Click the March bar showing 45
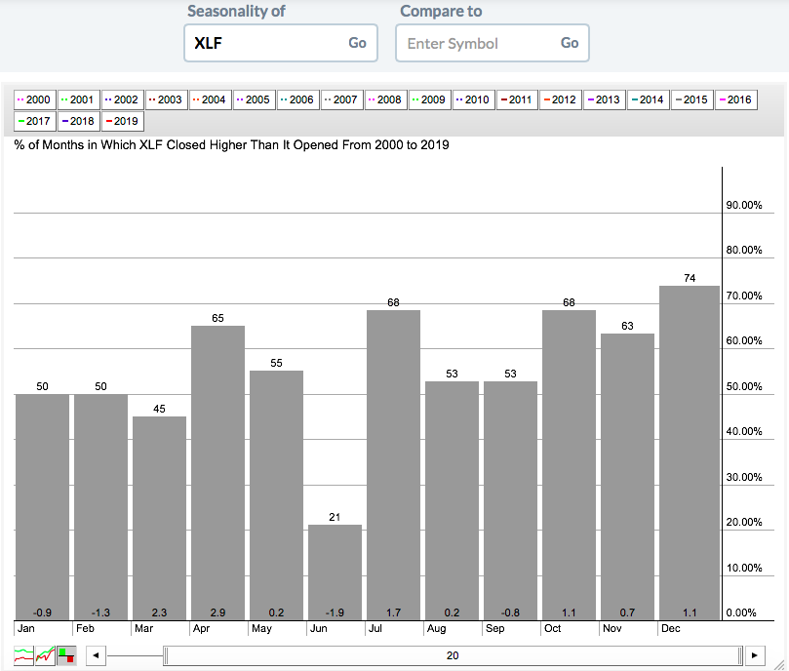789x671 pixels. [x=159, y=519]
